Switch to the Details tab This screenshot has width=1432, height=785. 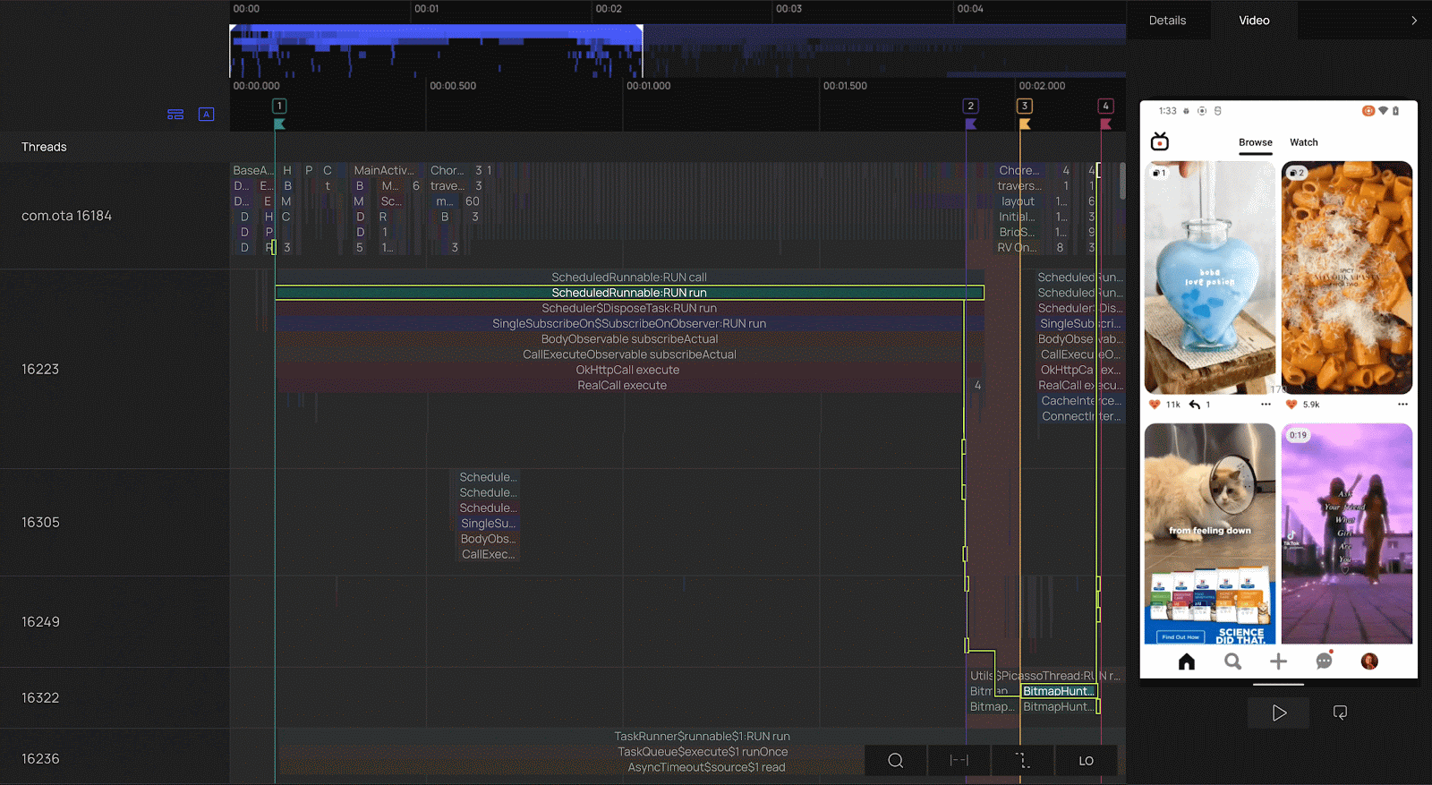1167,21
